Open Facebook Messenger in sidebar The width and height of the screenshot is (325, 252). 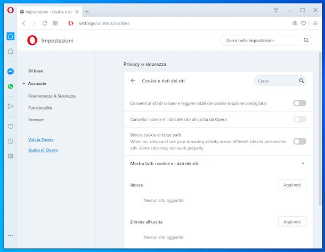11,72
